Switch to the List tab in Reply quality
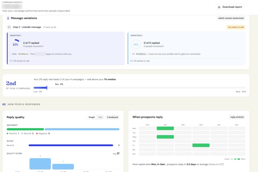 (100, 117)
